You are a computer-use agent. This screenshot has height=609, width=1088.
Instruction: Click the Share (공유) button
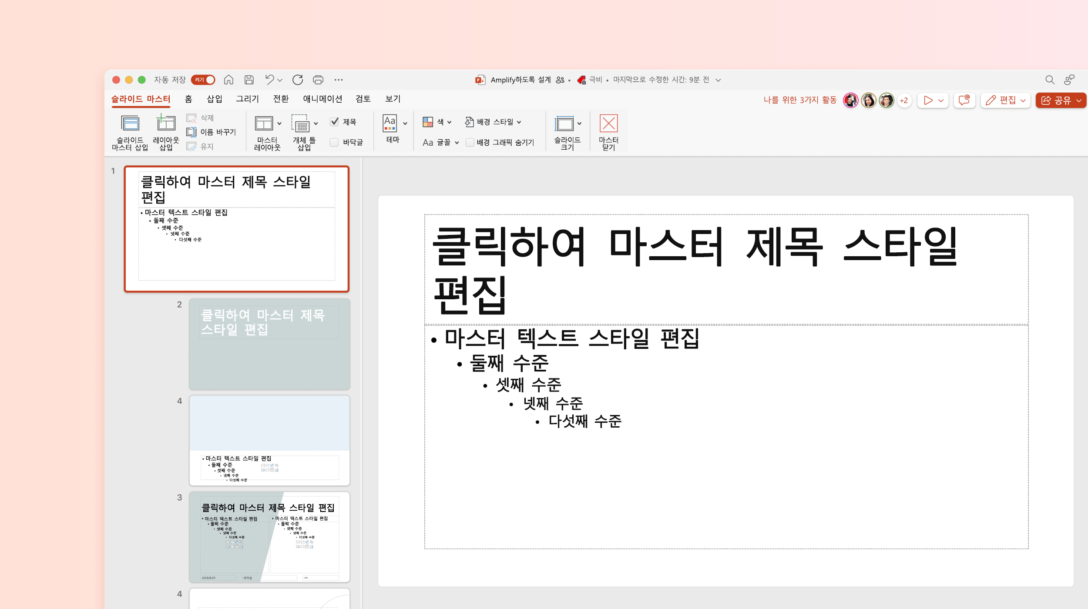pos(1061,100)
